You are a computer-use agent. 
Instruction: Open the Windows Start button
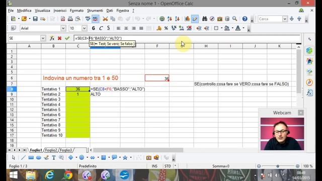(x=14, y=175)
